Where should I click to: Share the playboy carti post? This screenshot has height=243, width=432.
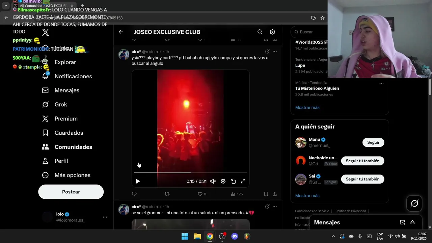coord(275,194)
